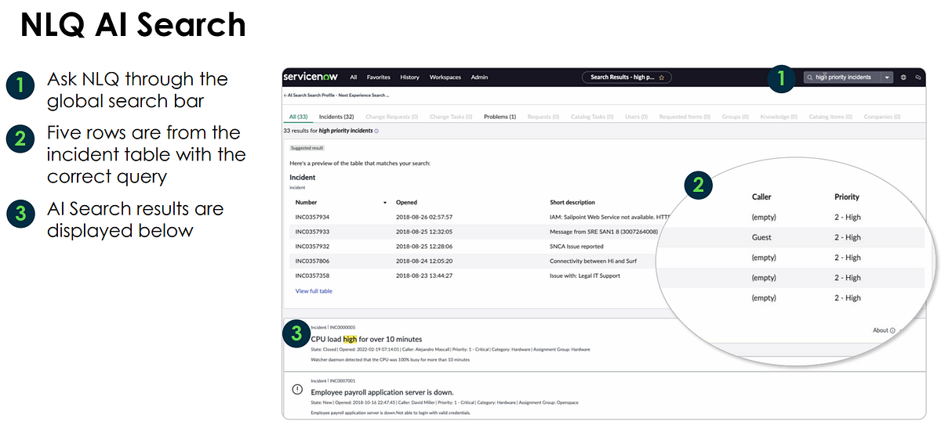The image size is (941, 436).
Task: Click the opened date 2018-08-23 13:44:27
Action: point(424,276)
